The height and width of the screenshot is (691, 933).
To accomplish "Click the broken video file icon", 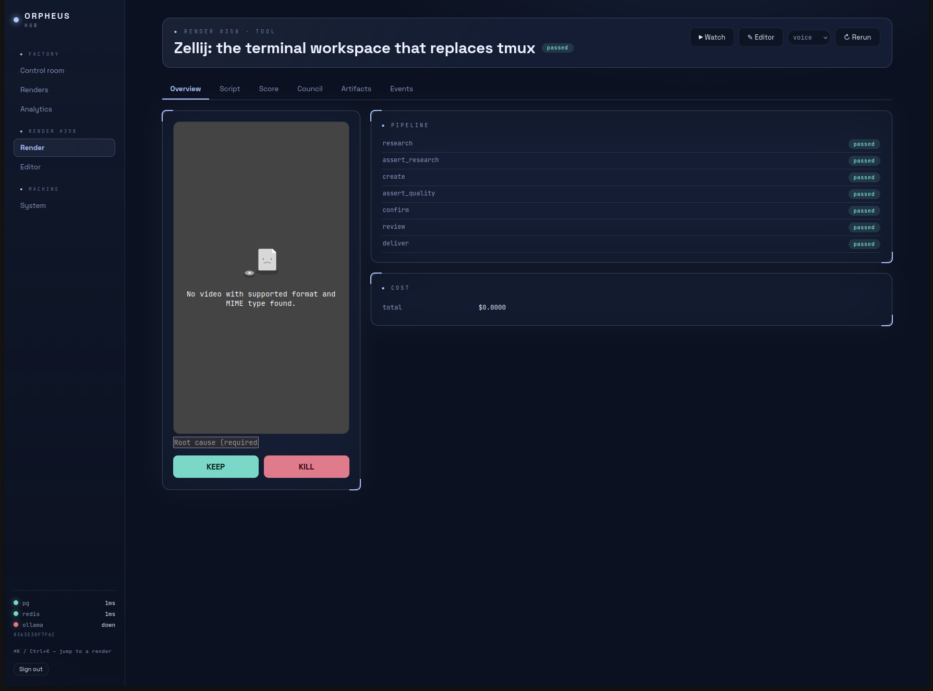I will click(x=261, y=262).
